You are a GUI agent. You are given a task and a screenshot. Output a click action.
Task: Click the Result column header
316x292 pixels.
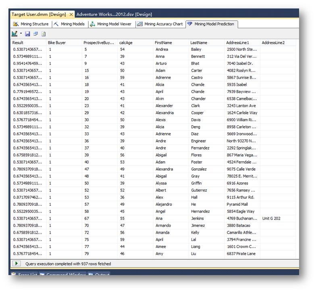(18, 42)
